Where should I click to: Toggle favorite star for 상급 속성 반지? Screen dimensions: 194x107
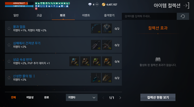pyautogui.click(x=9, y=61)
